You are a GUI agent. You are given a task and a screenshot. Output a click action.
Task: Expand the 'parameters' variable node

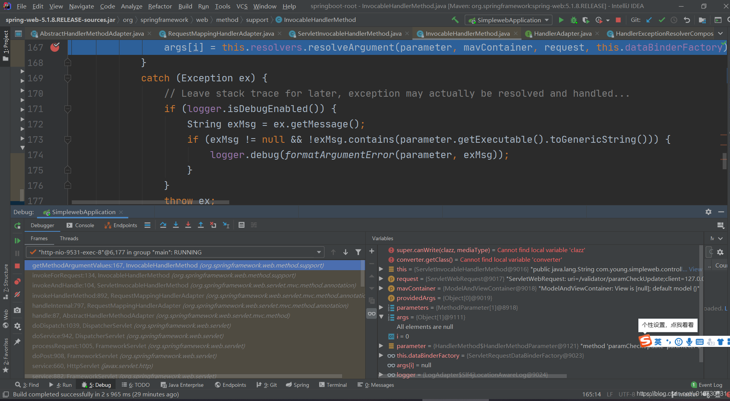click(x=381, y=307)
